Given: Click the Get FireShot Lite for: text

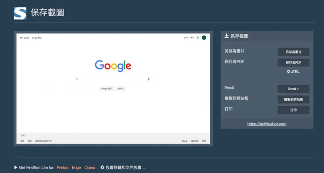Looking at the screenshot, I should (37, 168).
